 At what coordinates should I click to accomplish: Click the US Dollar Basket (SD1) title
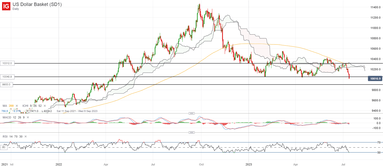pos(37,4)
